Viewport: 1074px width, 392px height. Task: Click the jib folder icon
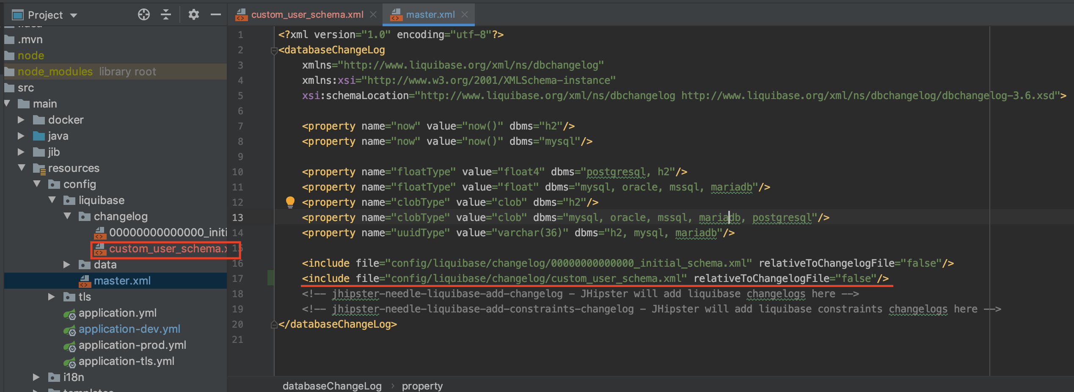click(x=39, y=152)
